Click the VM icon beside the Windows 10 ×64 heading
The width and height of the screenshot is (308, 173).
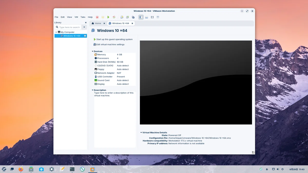(x=93, y=30)
